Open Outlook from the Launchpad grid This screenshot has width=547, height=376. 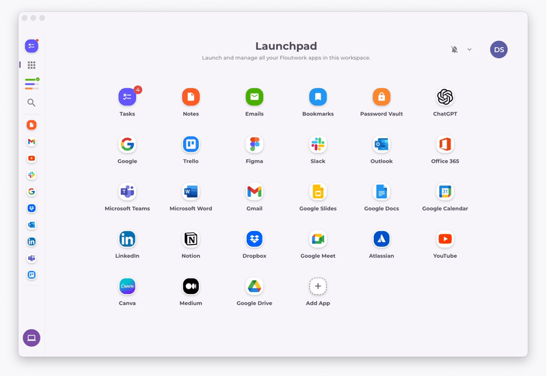[x=382, y=144]
